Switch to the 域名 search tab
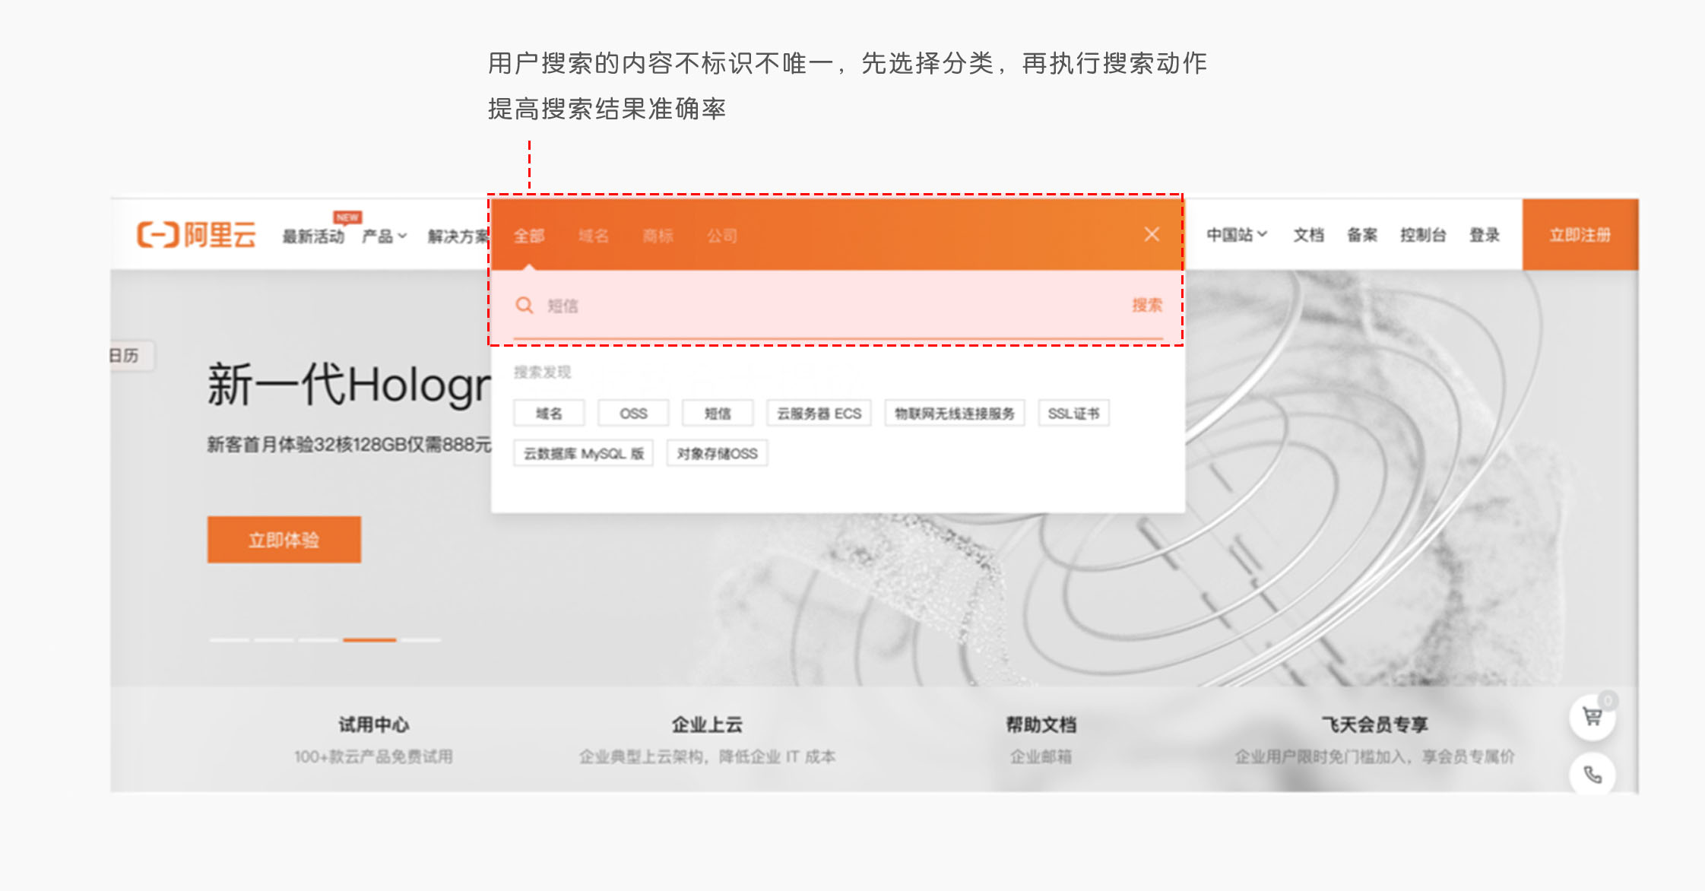Screen dimensions: 1705x891 (x=593, y=236)
